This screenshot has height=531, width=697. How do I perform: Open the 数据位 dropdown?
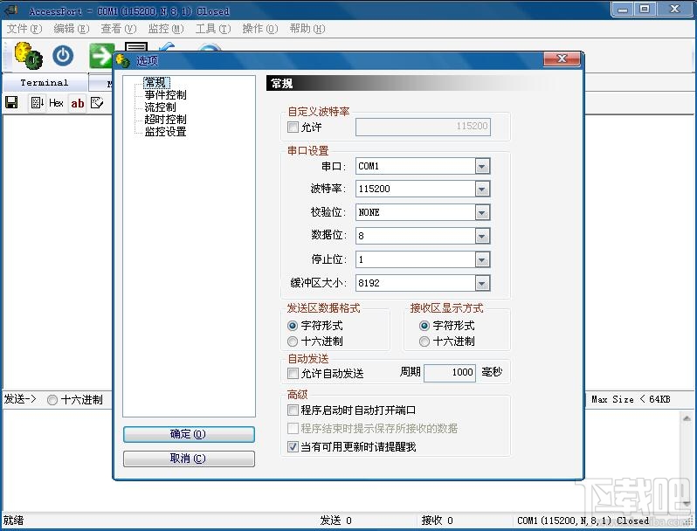(482, 236)
